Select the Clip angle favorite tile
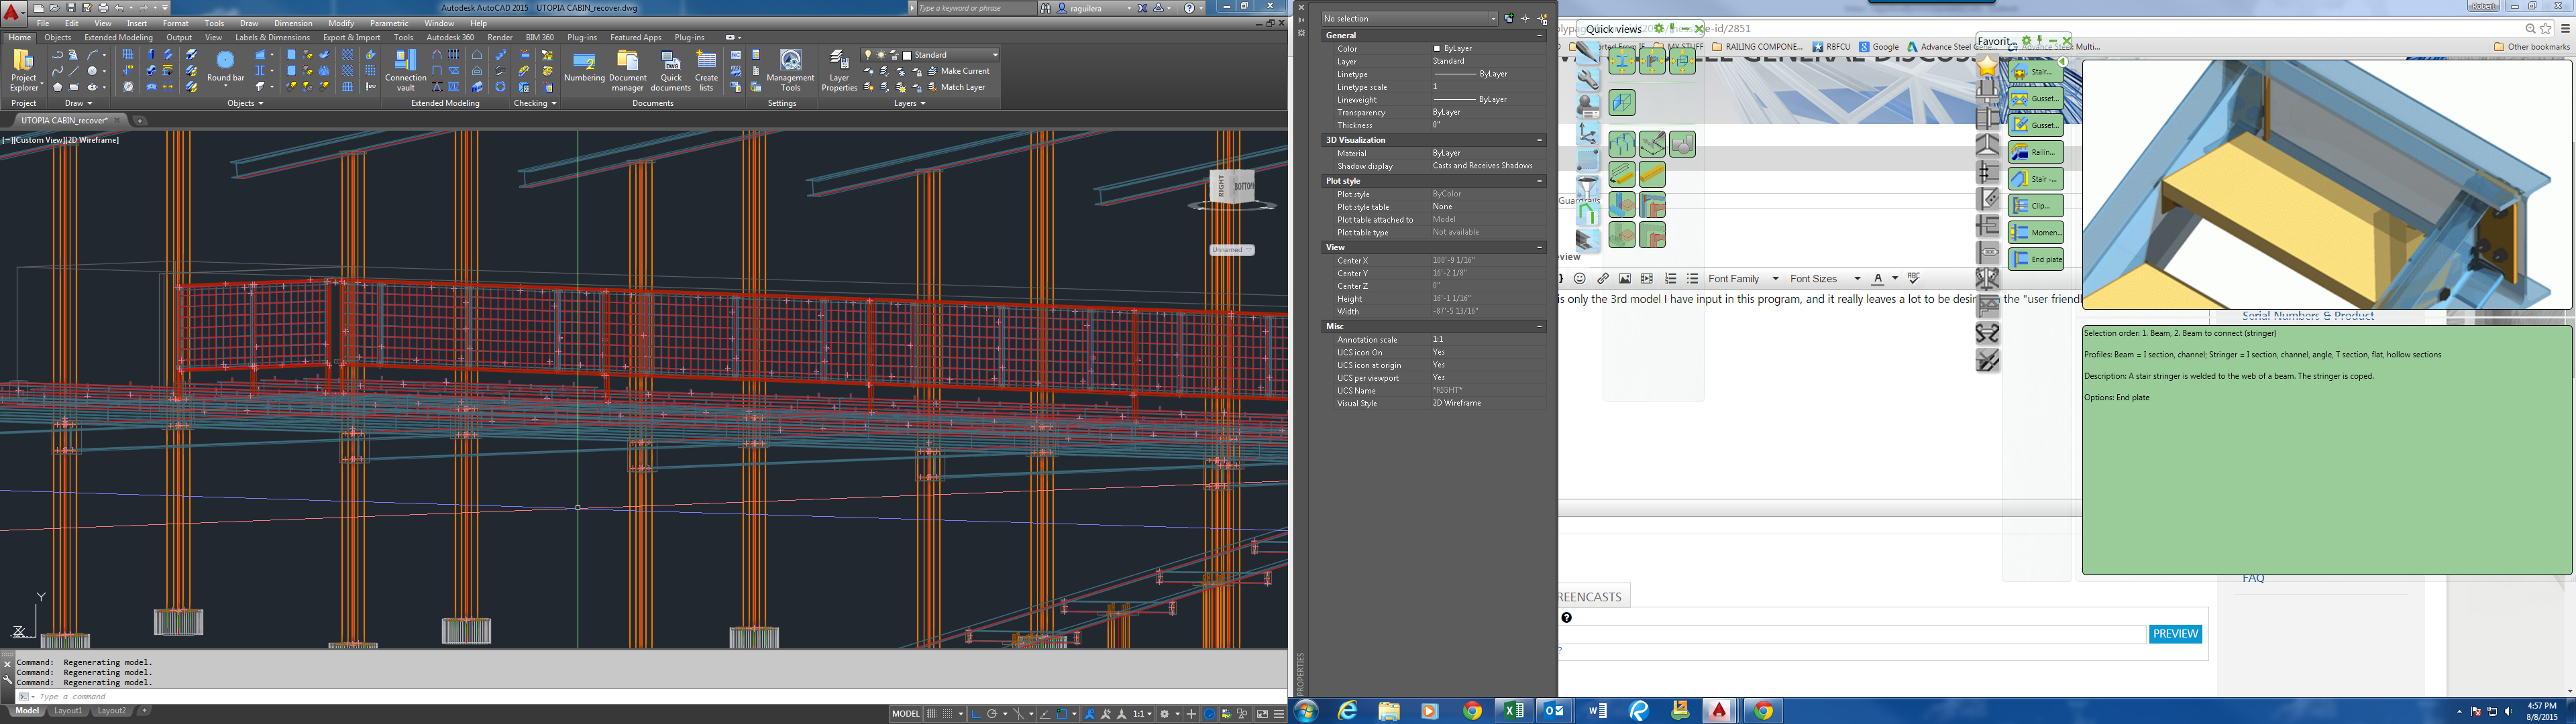 pyautogui.click(x=2036, y=206)
